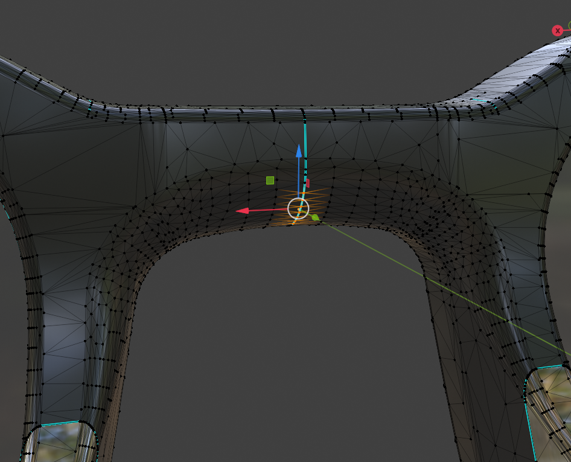The image size is (571, 462).
Task: Click the cyan vertical edge above the gizmo
Action: 305,139
